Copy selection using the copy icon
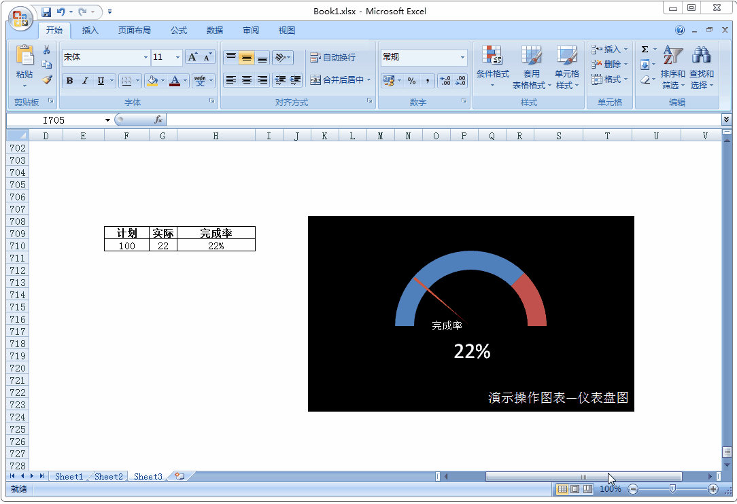Viewport: 737px width, 504px height. 46,65
